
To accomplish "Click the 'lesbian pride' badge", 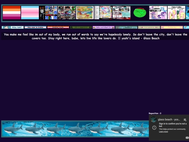I will click(58, 27).
